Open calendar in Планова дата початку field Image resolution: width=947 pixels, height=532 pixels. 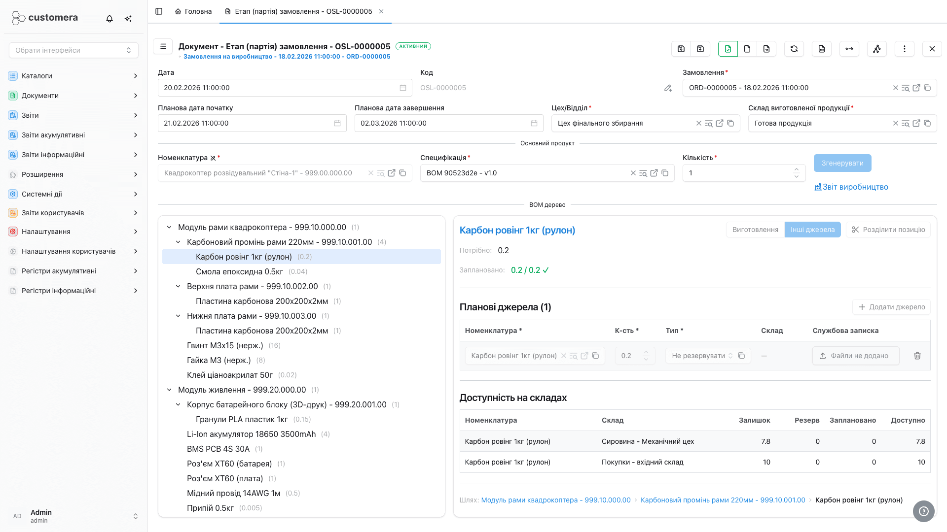(x=337, y=123)
